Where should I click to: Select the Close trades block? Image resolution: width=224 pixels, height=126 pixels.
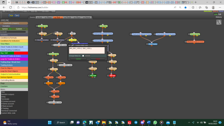(x=153, y=44)
